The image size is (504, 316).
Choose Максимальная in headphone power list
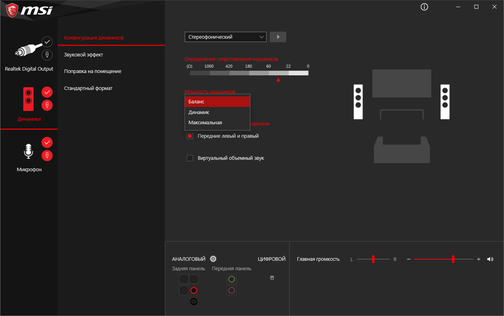click(x=217, y=122)
